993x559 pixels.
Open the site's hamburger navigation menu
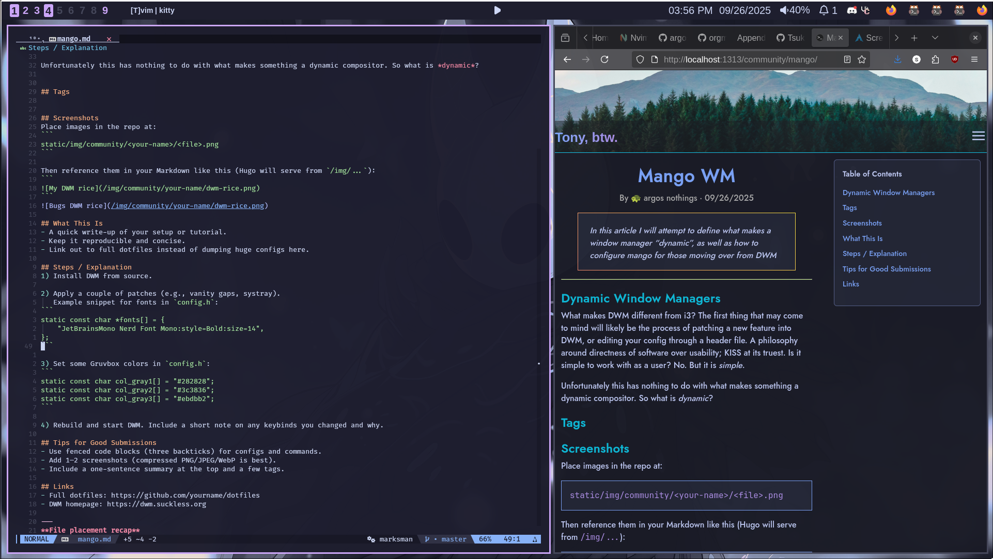pyautogui.click(x=978, y=136)
